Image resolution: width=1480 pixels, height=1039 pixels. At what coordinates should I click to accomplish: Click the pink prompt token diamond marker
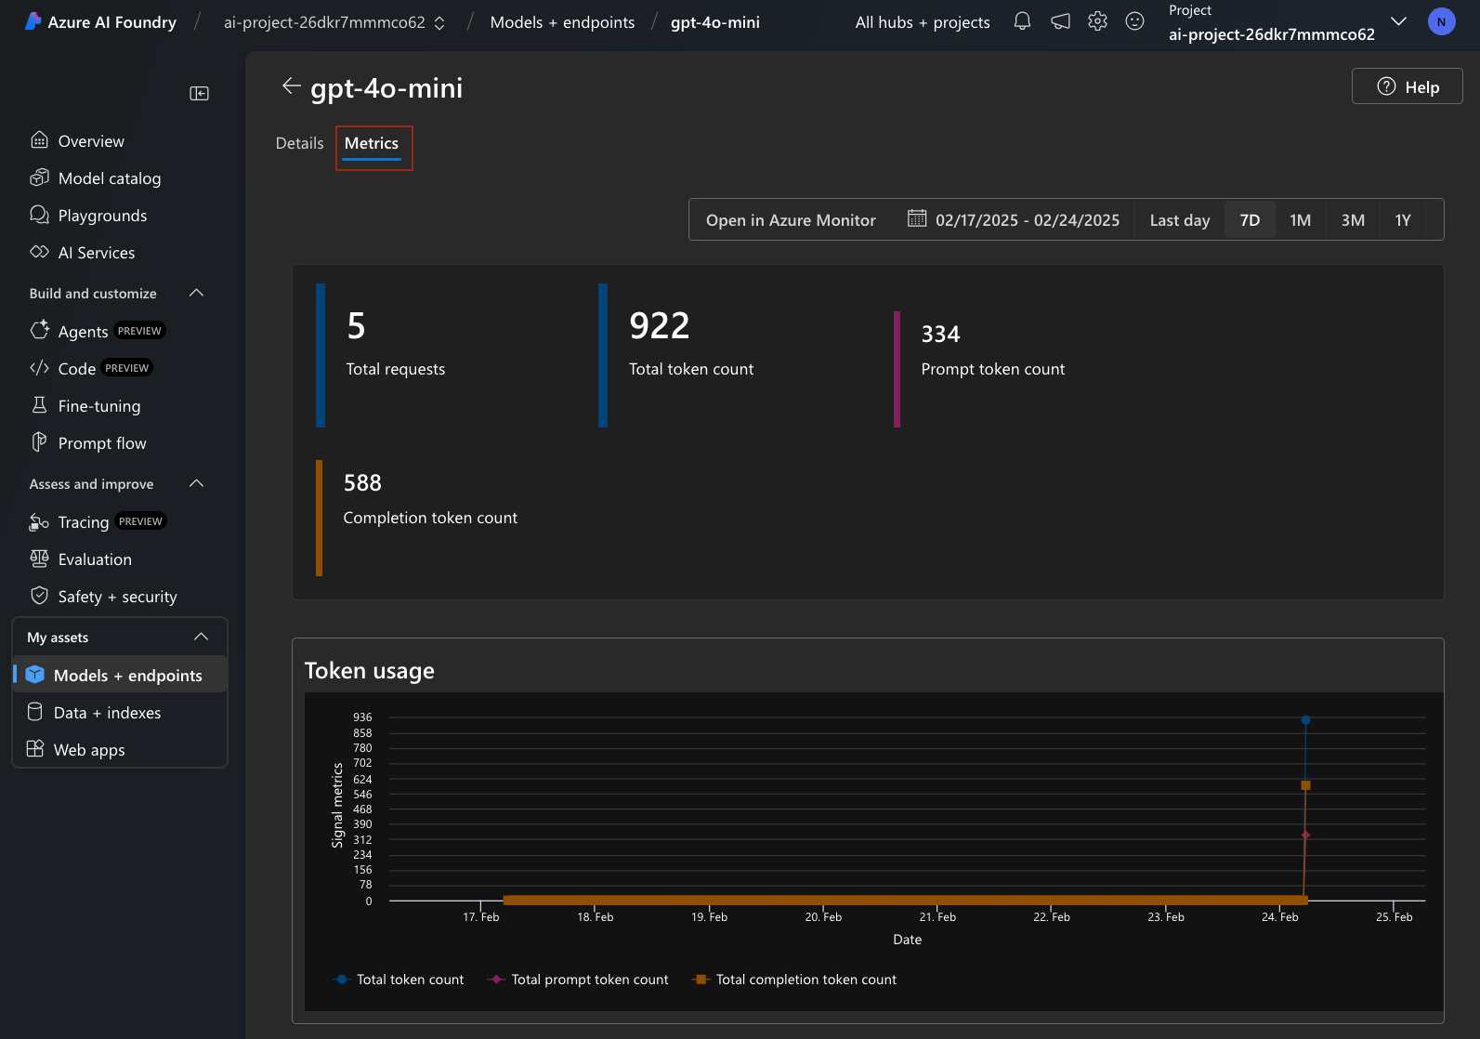click(1305, 835)
